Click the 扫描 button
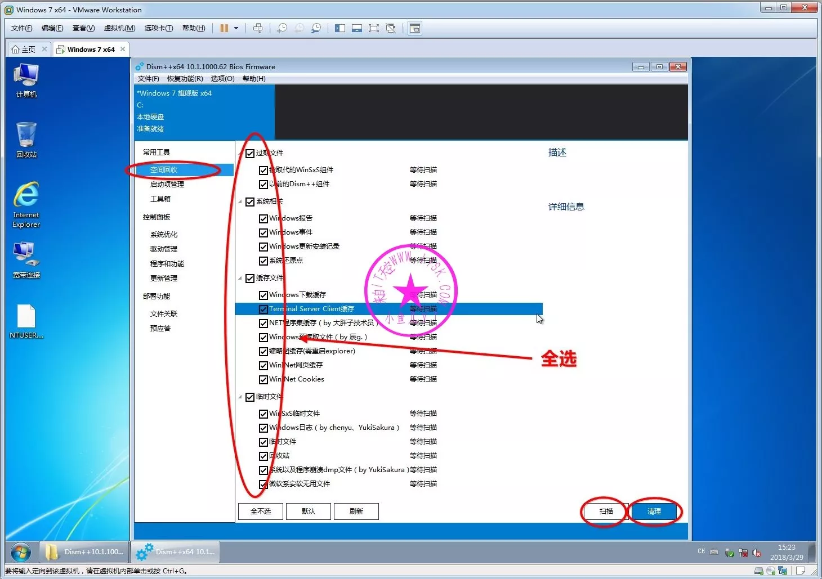822x579 pixels. coord(606,511)
